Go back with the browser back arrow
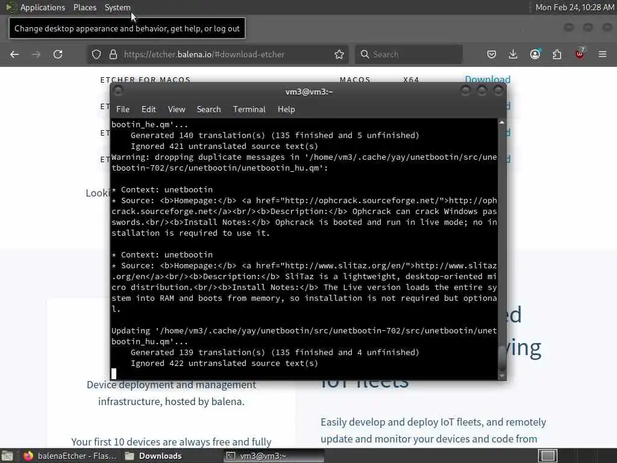This screenshot has width=617, height=463. coord(14,54)
